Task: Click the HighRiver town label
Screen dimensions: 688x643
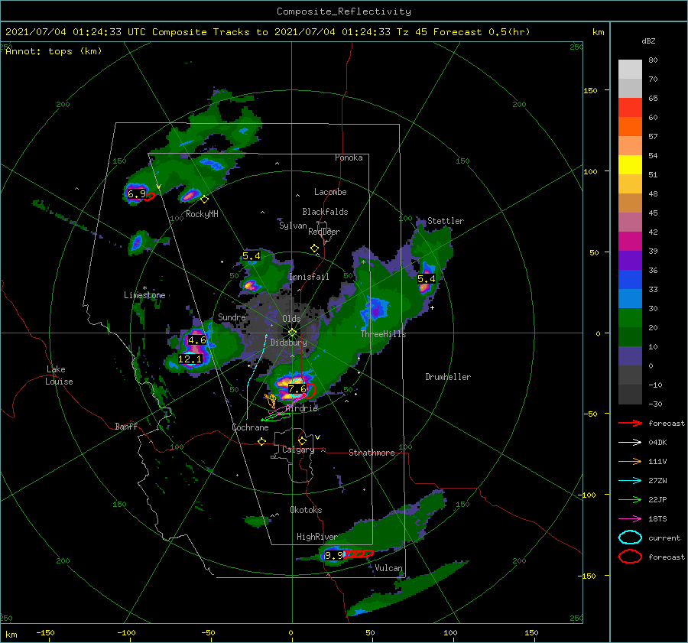Action: pyautogui.click(x=316, y=537)
